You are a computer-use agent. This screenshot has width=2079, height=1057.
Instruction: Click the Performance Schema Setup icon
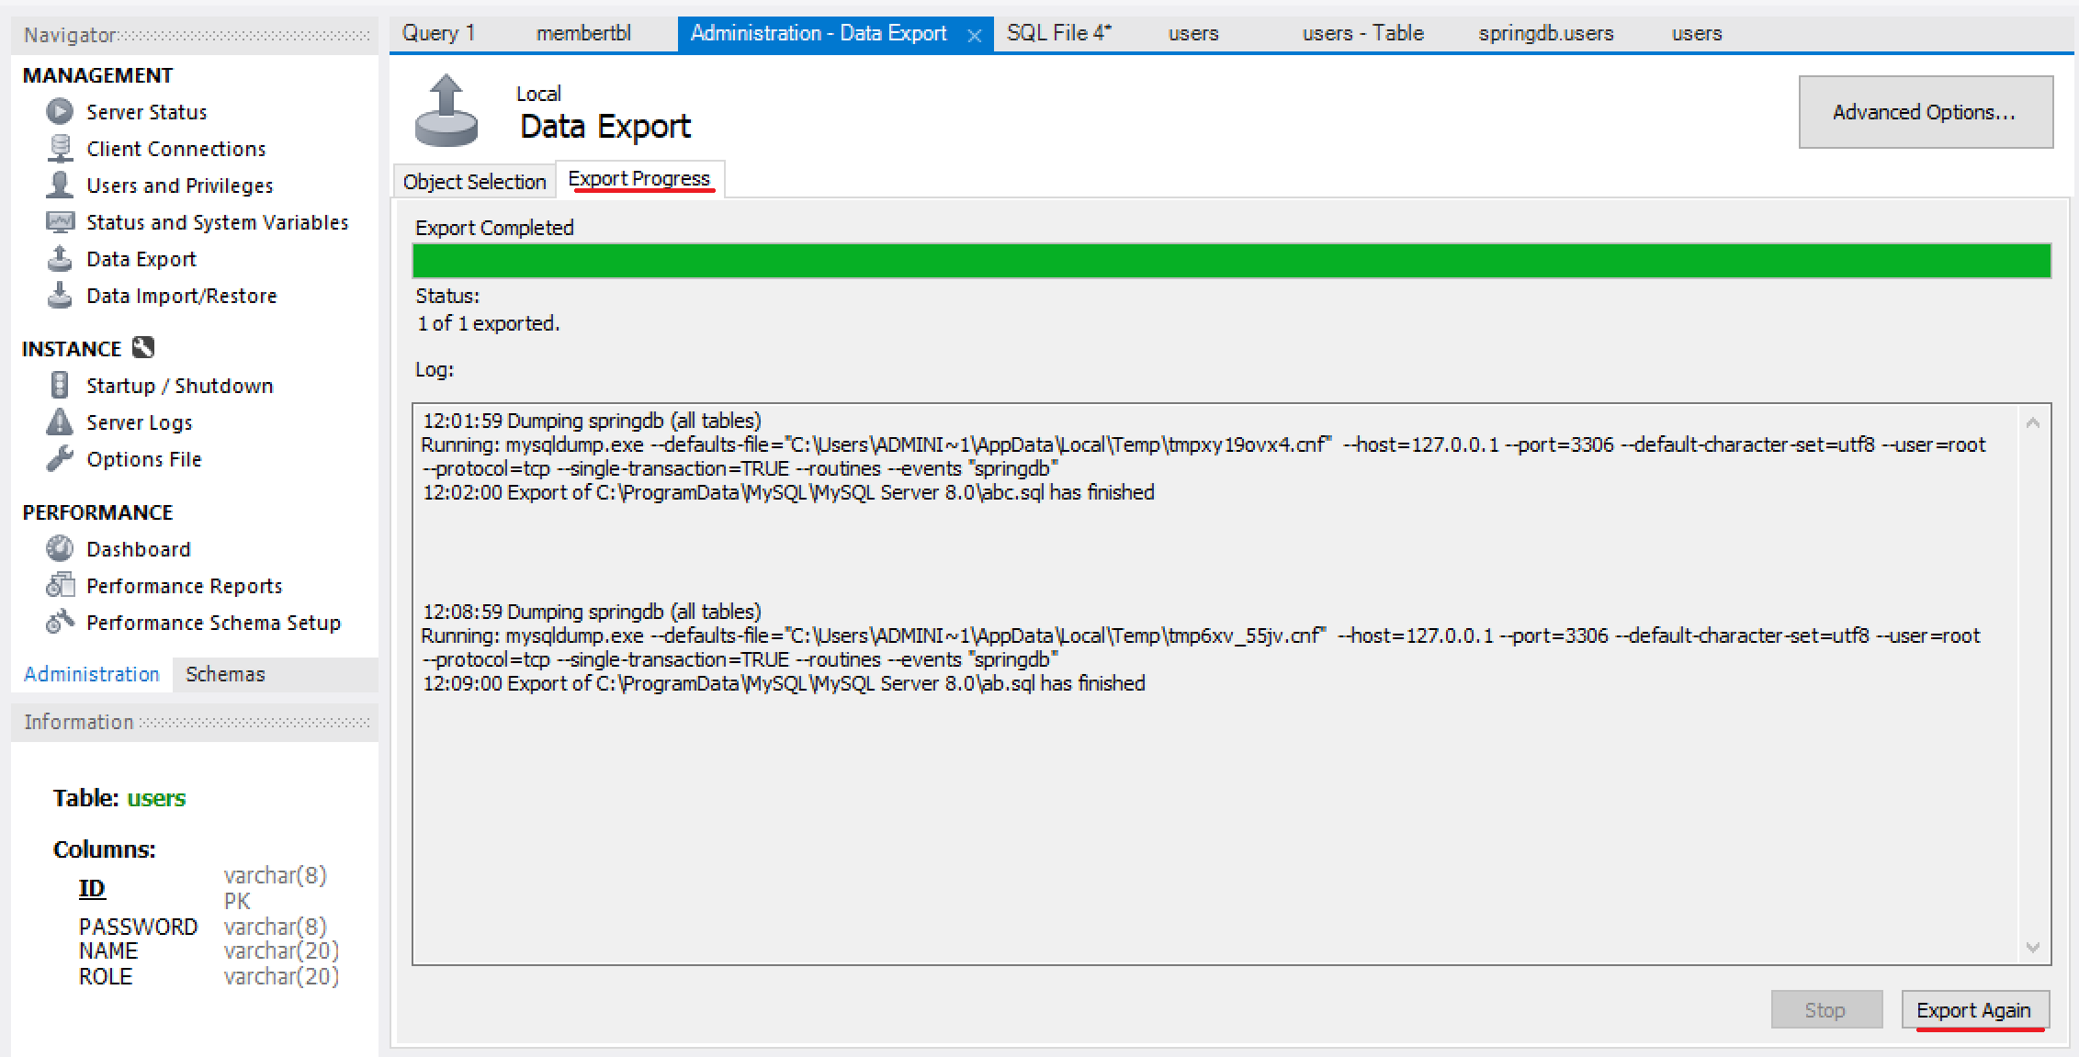pos(60,622)
